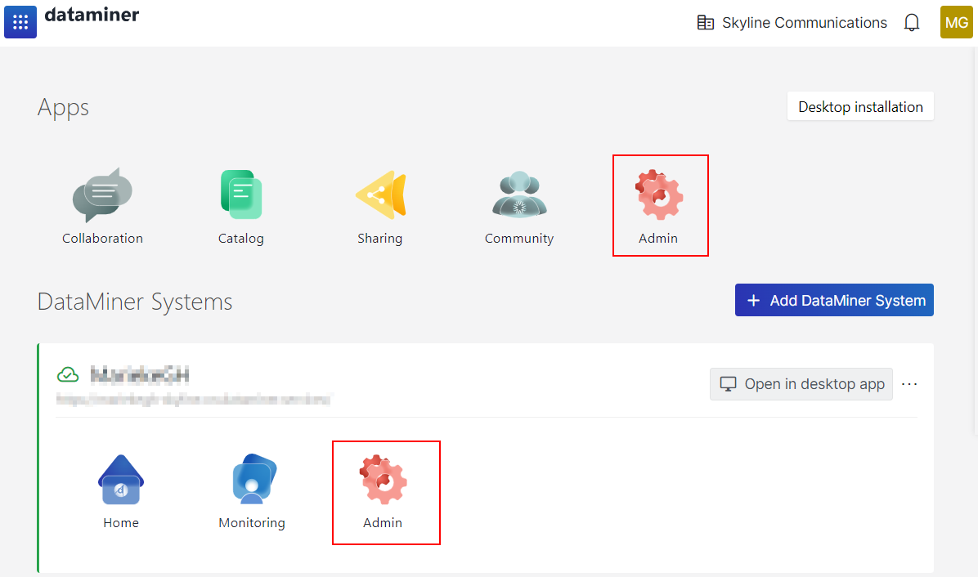Open the three-dots more options menu

point(909,384)
